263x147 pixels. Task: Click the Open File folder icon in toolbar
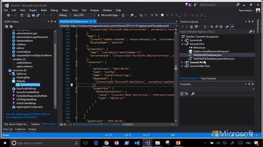29,15
